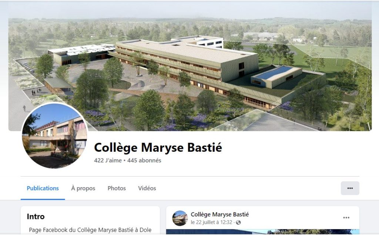Click the blue pool building in the cover photo

(x=276, y=76)
